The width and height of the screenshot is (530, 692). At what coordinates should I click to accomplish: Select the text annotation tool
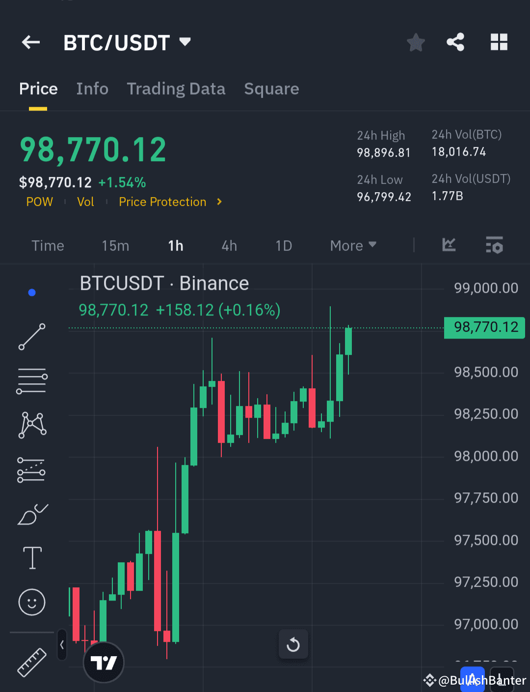coord(31,558)
